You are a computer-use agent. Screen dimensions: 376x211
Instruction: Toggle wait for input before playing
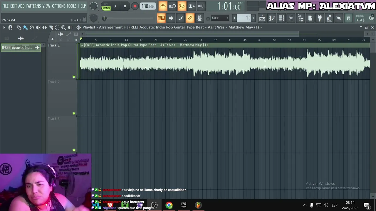click(172, 6)
